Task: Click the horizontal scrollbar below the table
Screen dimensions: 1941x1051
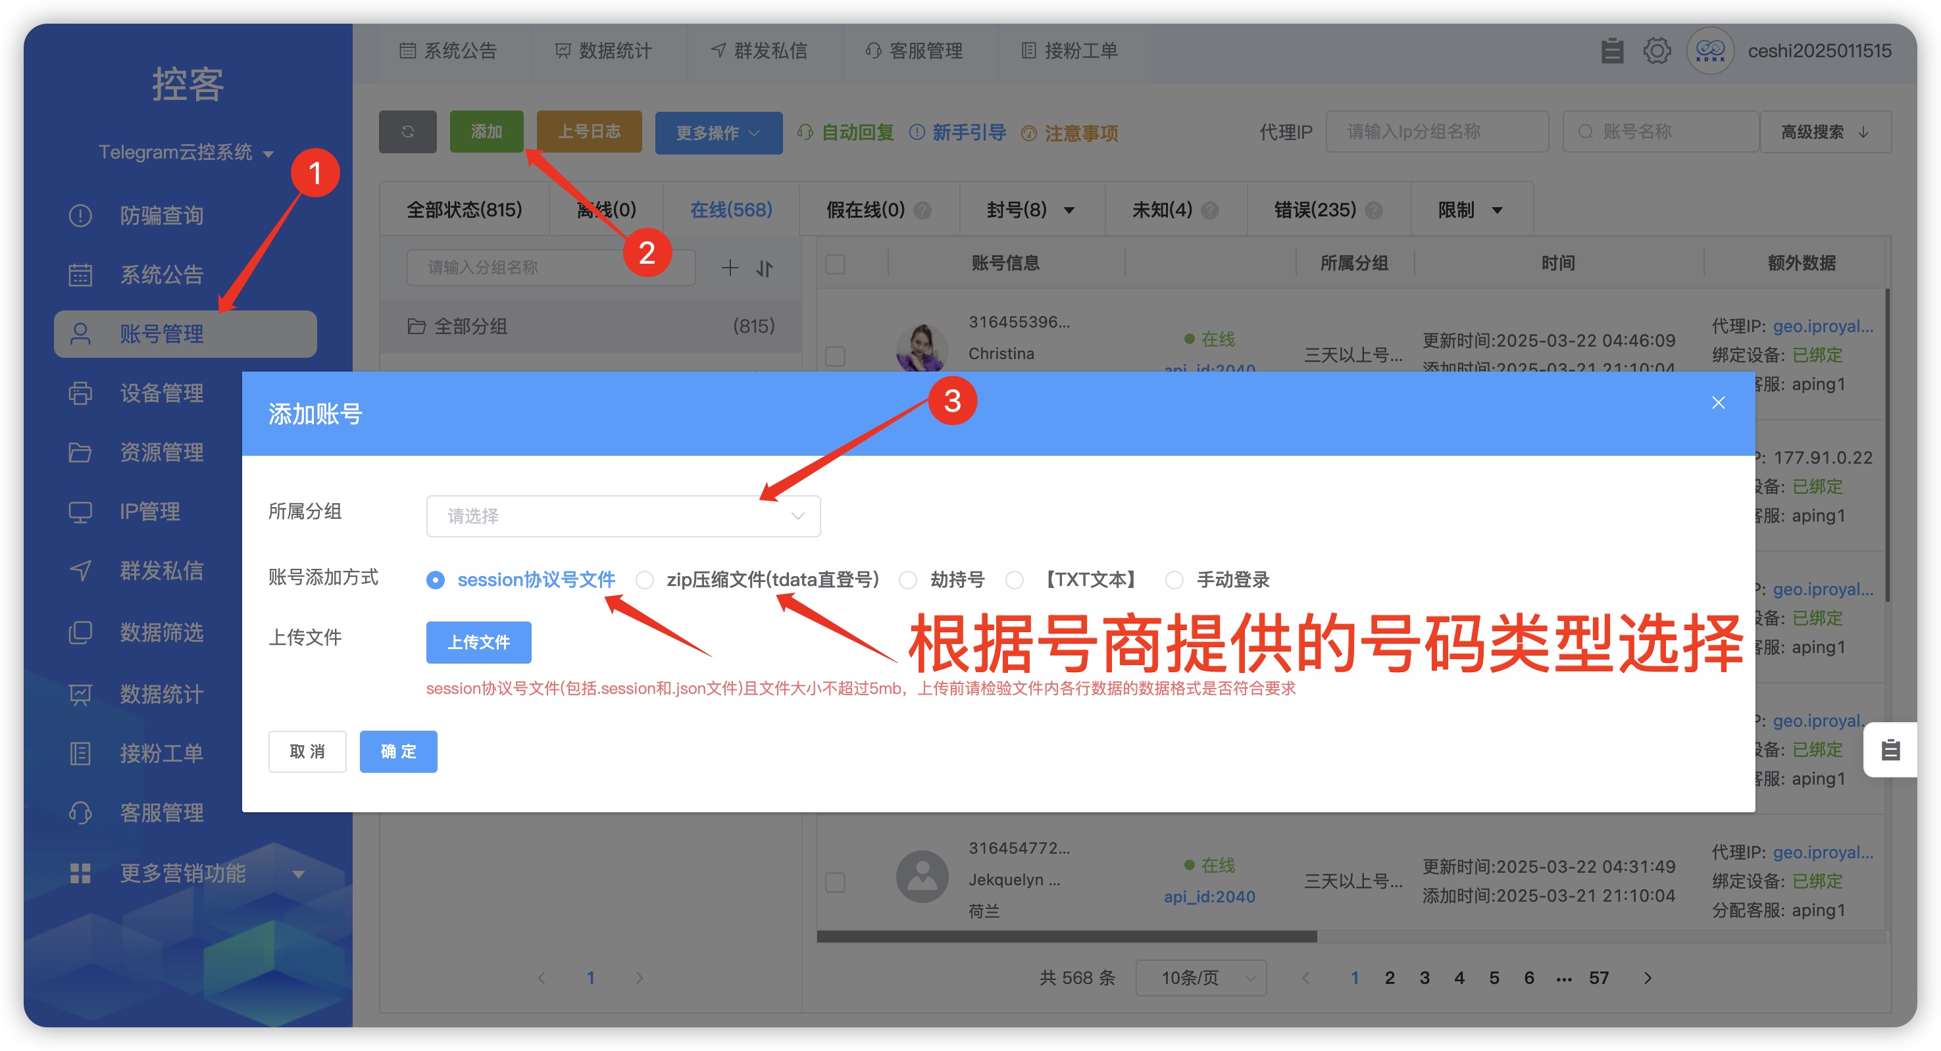Action: [1066, 937]
